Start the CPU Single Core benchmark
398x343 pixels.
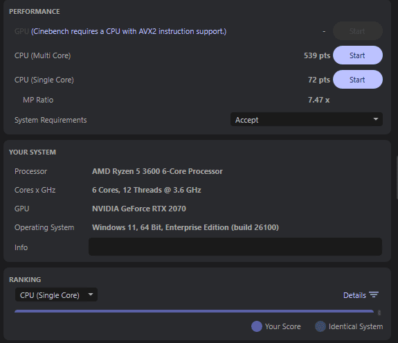[x=358, y=80]
